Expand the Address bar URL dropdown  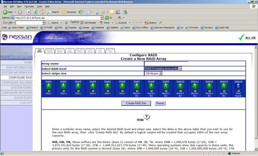102,18
